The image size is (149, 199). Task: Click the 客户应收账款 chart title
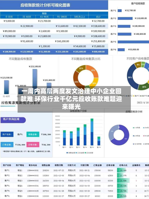[x=138, y=4]
